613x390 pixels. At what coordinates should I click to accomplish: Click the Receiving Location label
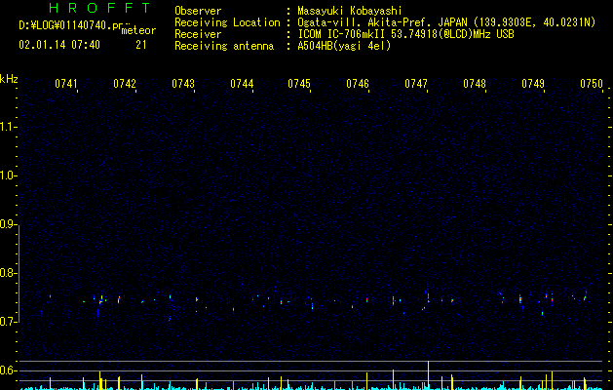pyautogui.click(x=227, y=22)
